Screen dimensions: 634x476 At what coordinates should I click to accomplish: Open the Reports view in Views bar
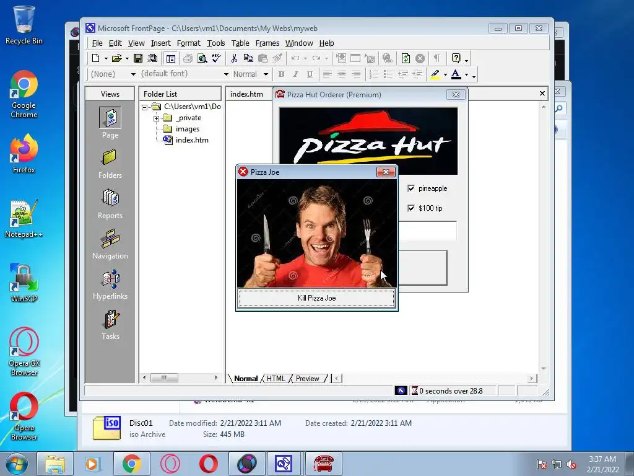coord(110,204)
